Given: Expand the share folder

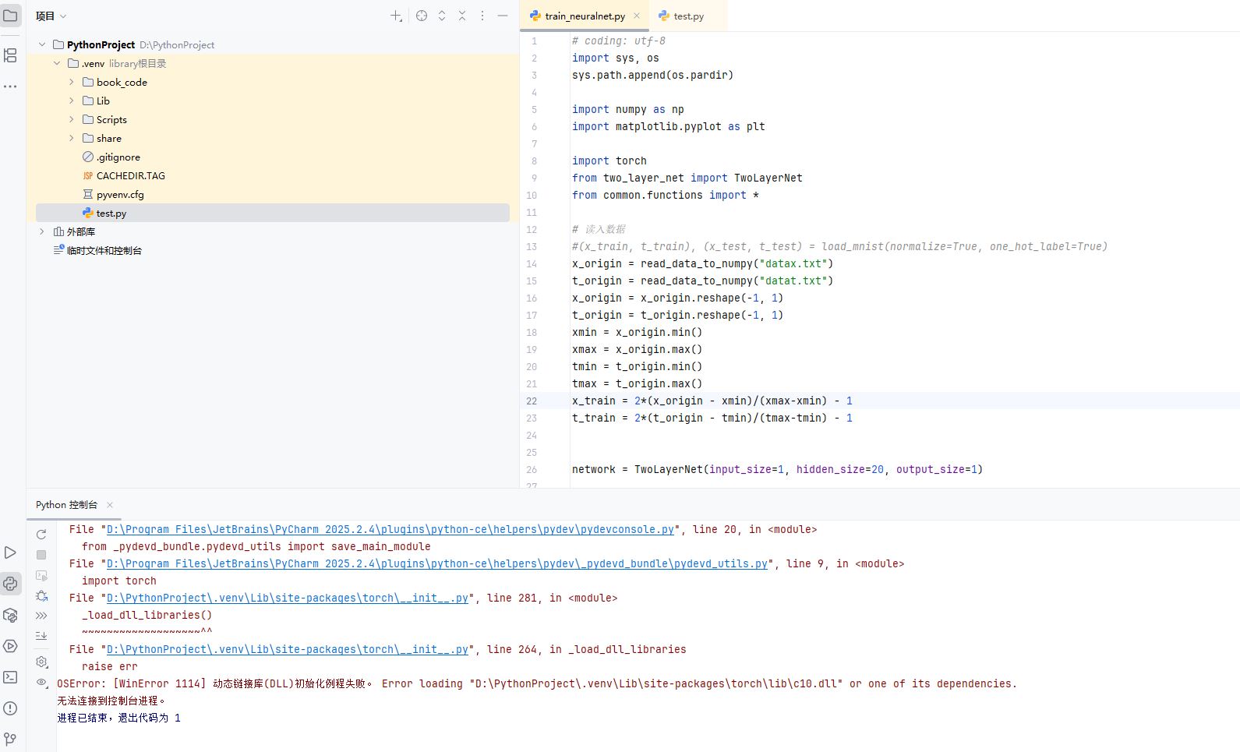Looking at the screenshot, I should click(72, 138).
